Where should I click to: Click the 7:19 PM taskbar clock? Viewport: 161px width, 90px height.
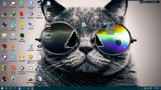(156, 88)
